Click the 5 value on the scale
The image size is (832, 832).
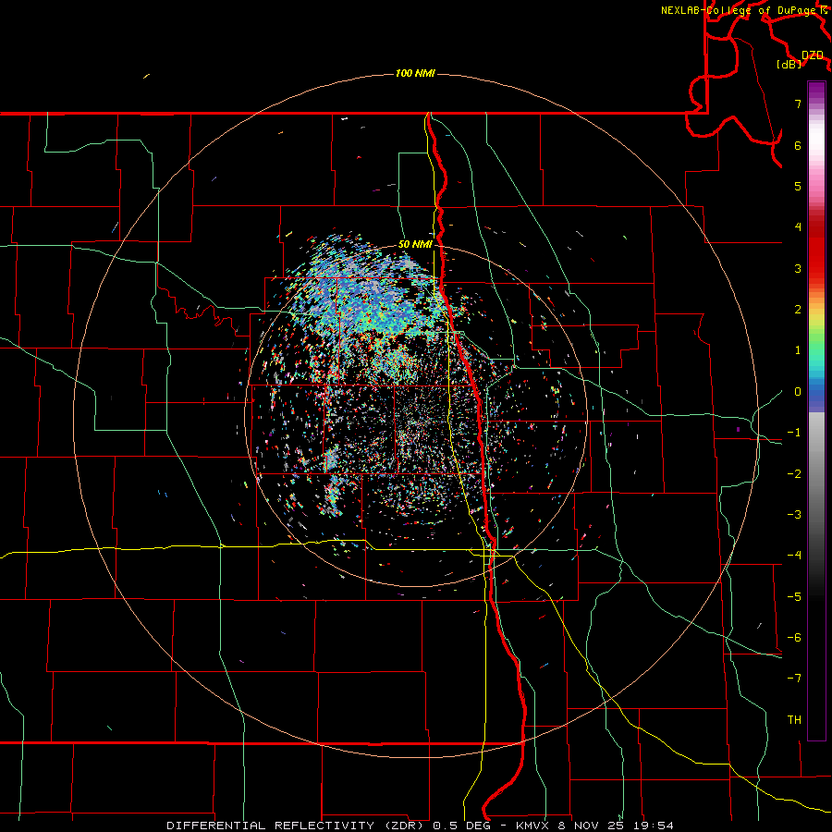point(798,186)
